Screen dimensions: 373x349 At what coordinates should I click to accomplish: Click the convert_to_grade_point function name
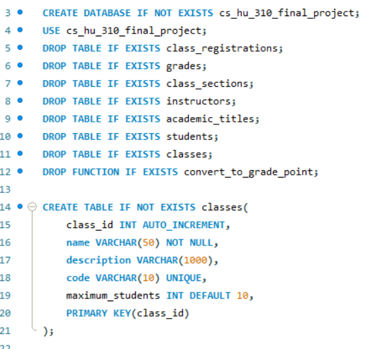[x=249, y=172]
